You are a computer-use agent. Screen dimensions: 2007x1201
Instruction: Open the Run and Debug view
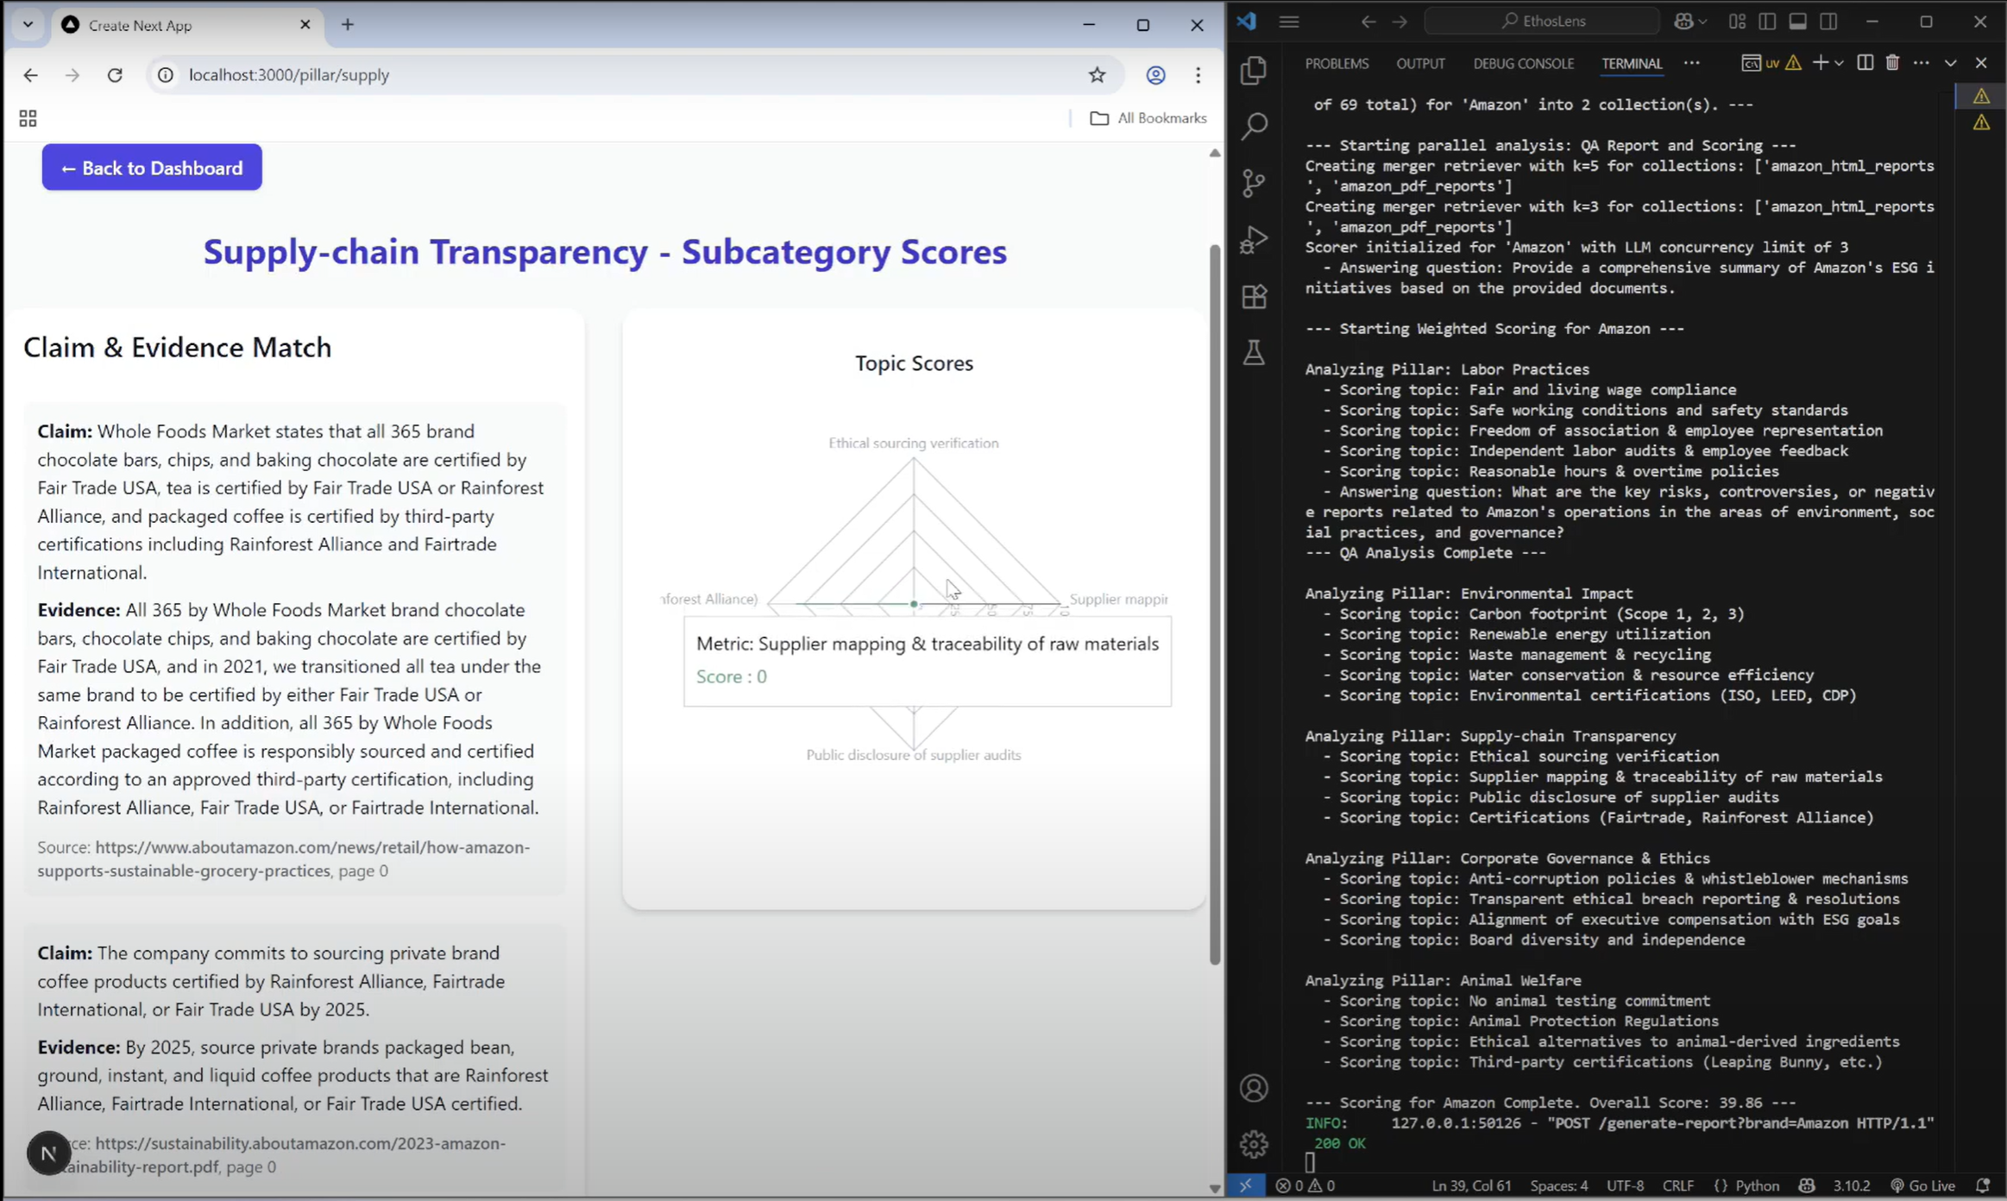(1254, 239)
